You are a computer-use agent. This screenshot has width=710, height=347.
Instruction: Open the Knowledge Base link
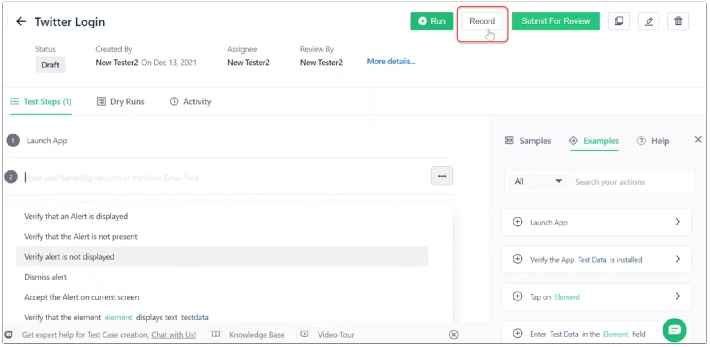[x=248, y=335]
